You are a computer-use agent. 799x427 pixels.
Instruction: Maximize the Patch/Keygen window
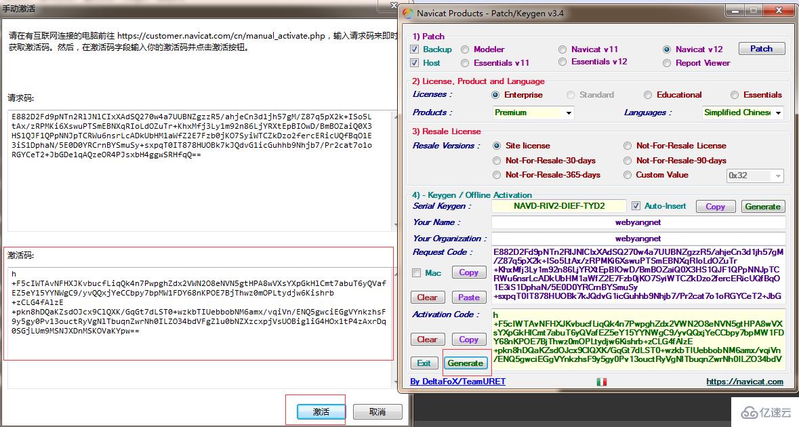click(x=754, y=12)
